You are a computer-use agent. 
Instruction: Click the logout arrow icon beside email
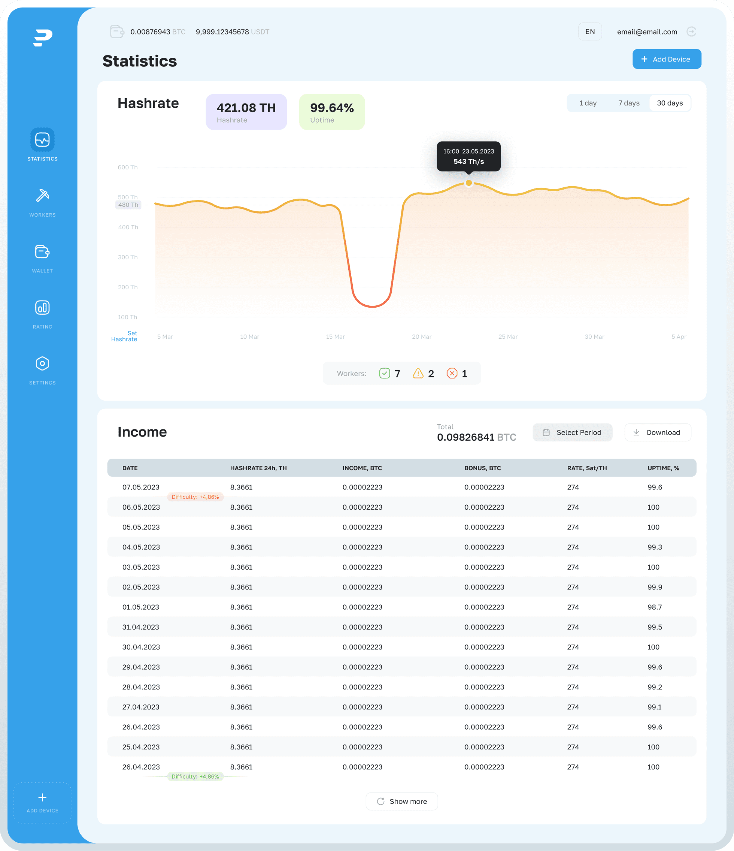click(691, 31)
